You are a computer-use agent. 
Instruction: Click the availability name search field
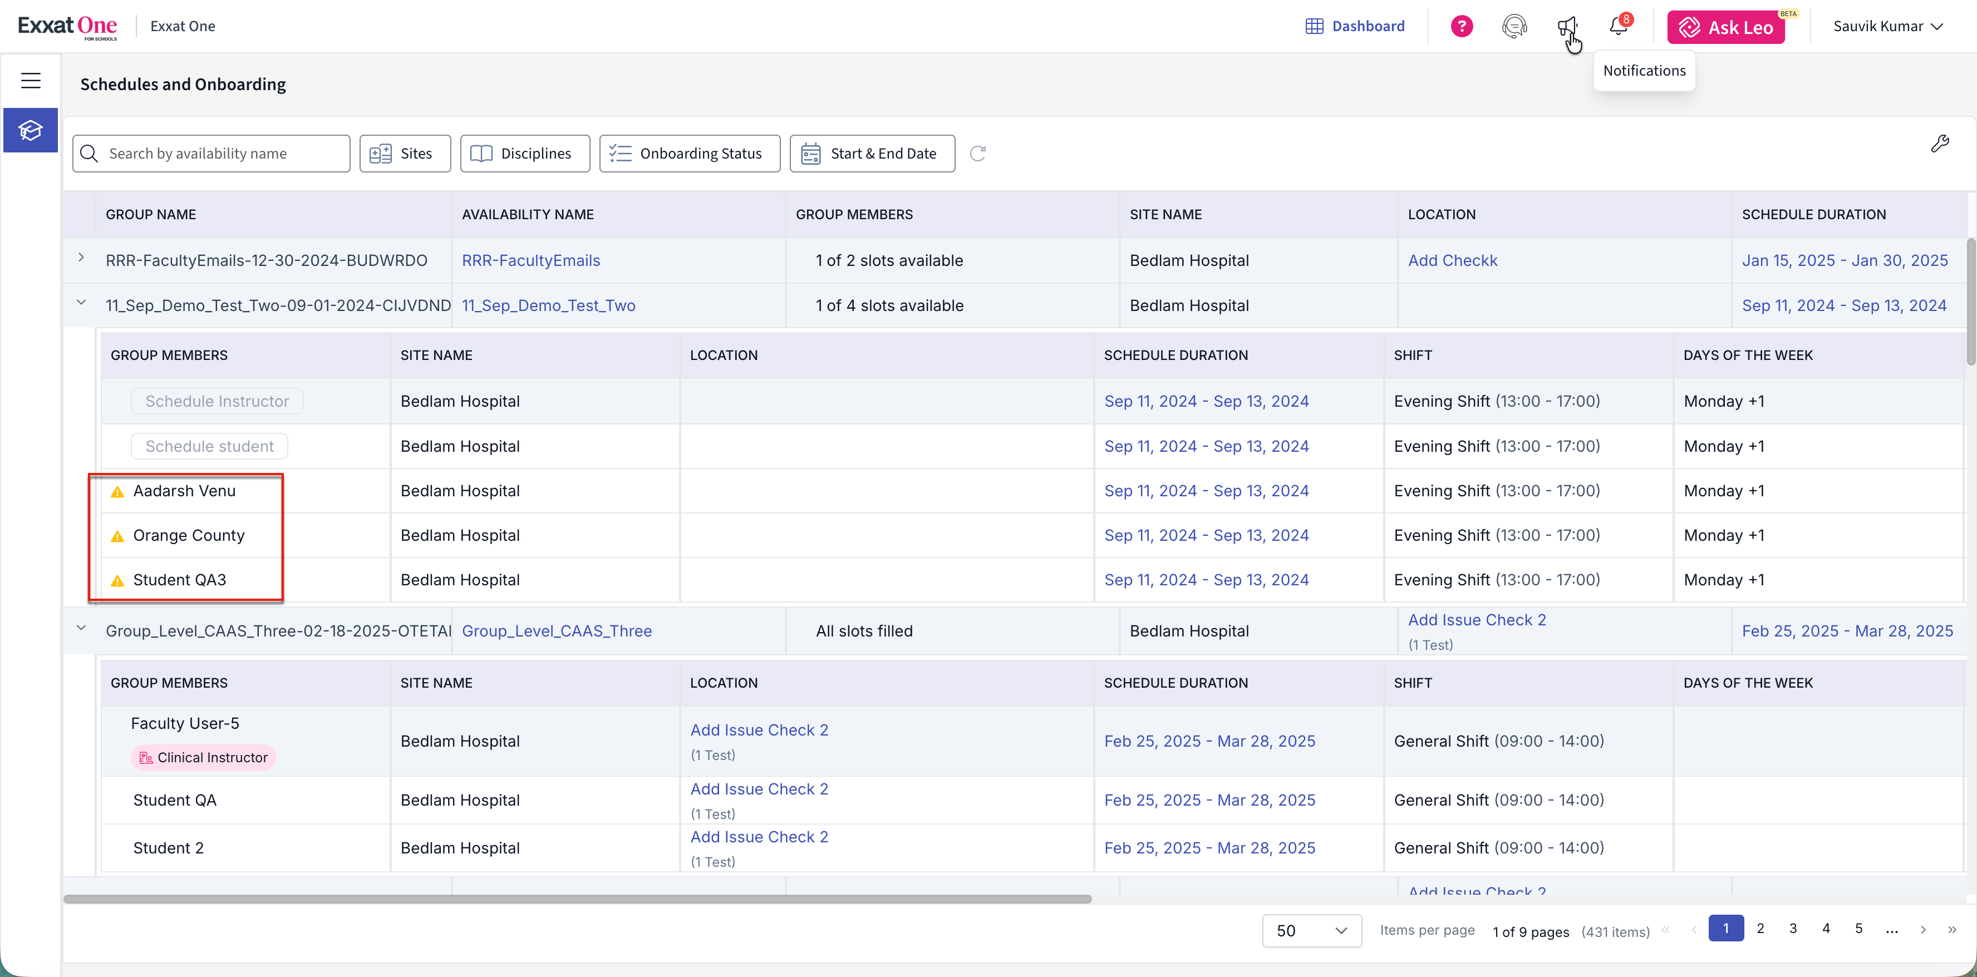[223, 154]
